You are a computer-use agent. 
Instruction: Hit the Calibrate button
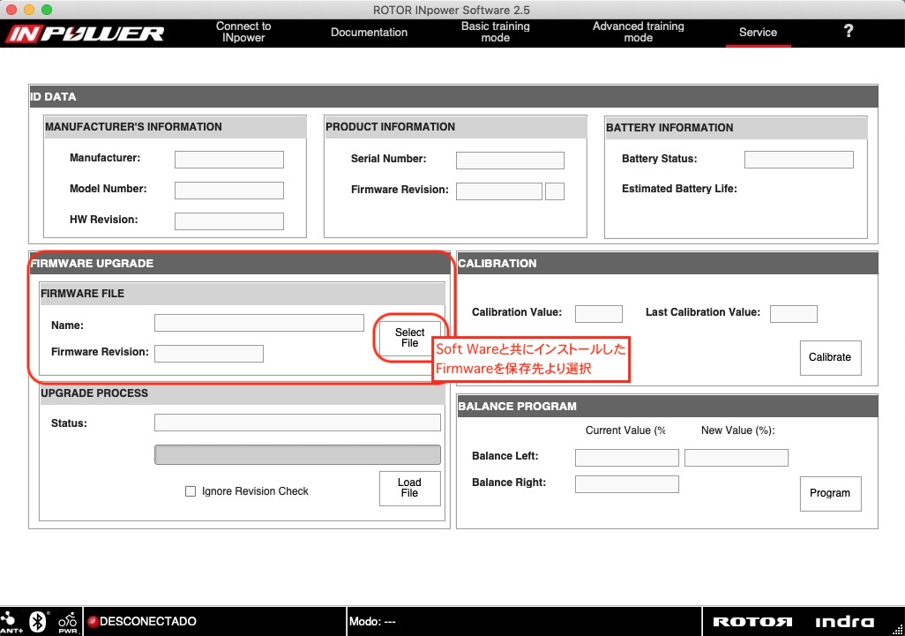pyautogui.click(x=829, y=357)
